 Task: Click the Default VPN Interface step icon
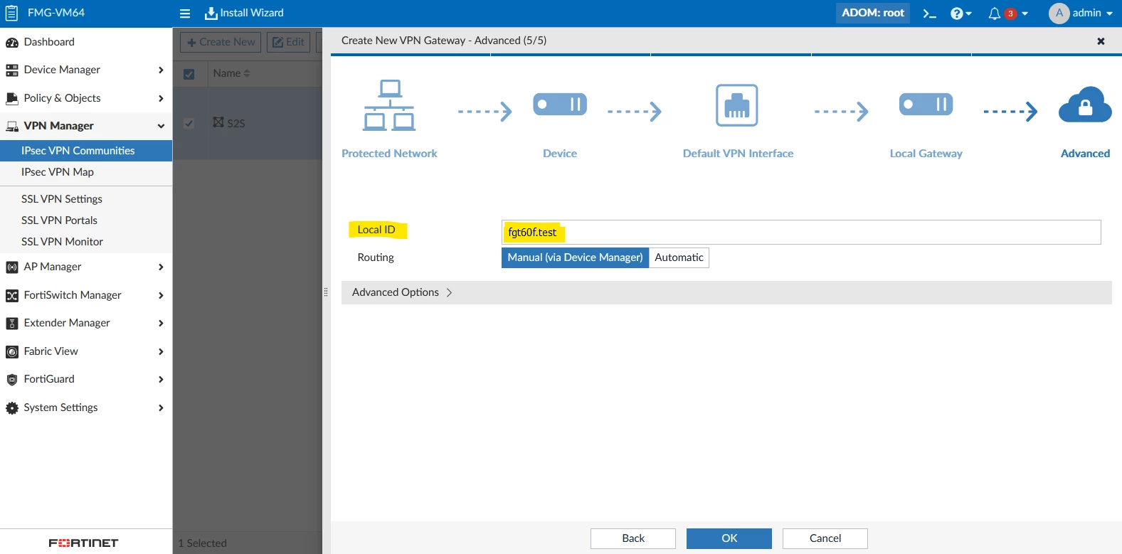tap(737, 105)
